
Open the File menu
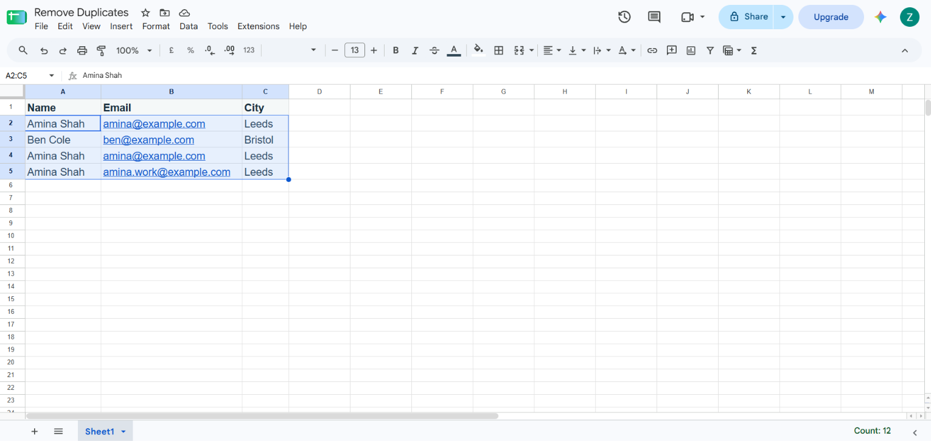41,26
